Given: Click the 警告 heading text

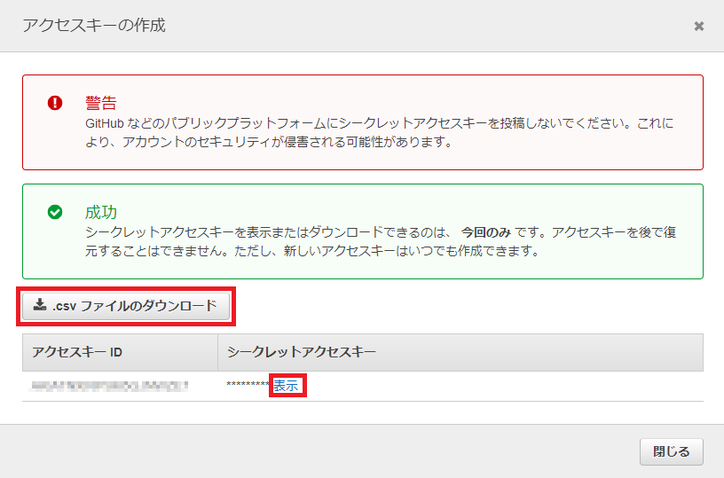Looking at the screenshot, I should [100, 103].
